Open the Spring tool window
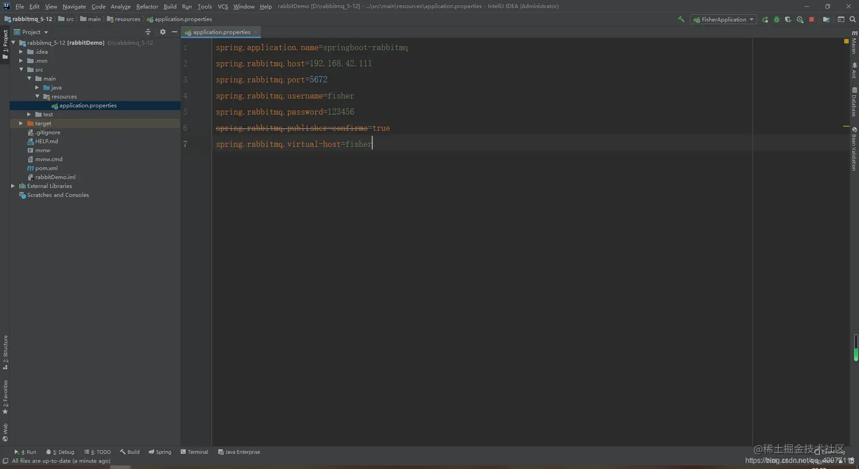The height and width of the screenshot is (469, 859). point(160,452)
